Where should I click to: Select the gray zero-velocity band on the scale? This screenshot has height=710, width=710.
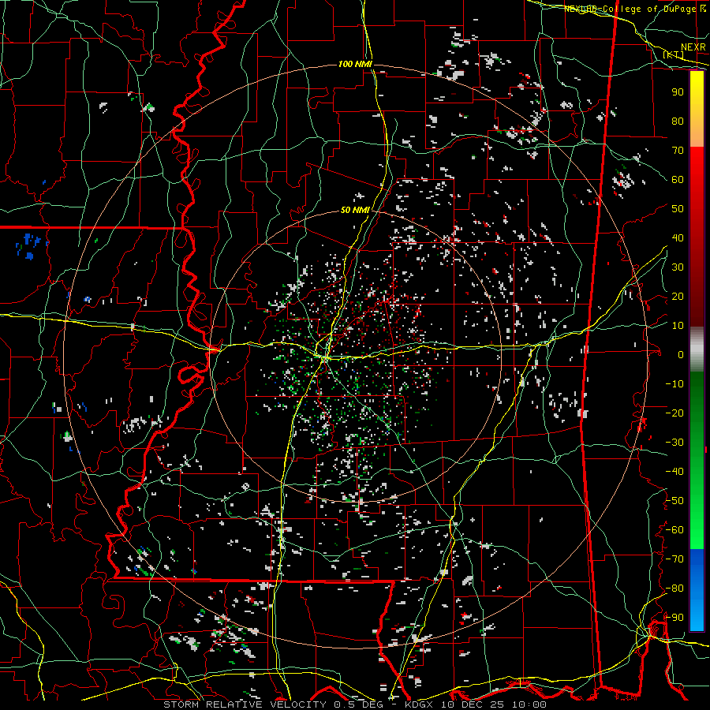697,349
